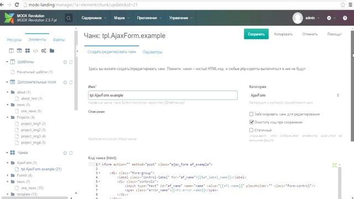Collapse the Дополнительные поля tree node
354x199 pixels.
(7, 82)
